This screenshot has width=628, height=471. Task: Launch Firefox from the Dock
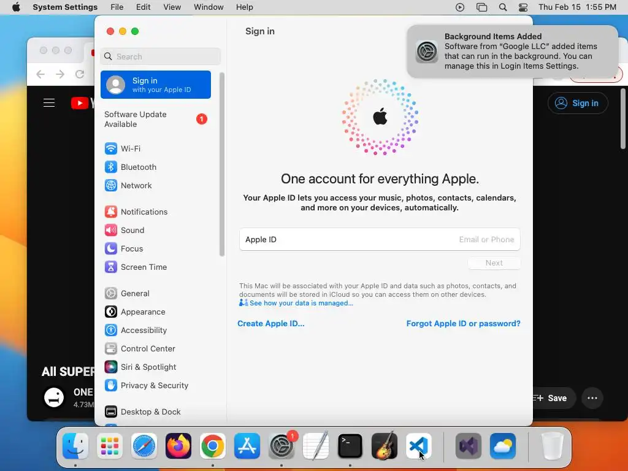pos(178,446)
